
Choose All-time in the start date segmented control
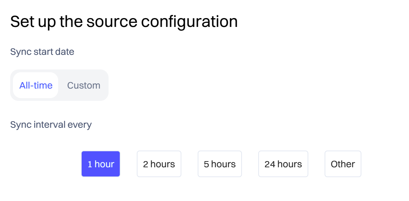point(36,85)
